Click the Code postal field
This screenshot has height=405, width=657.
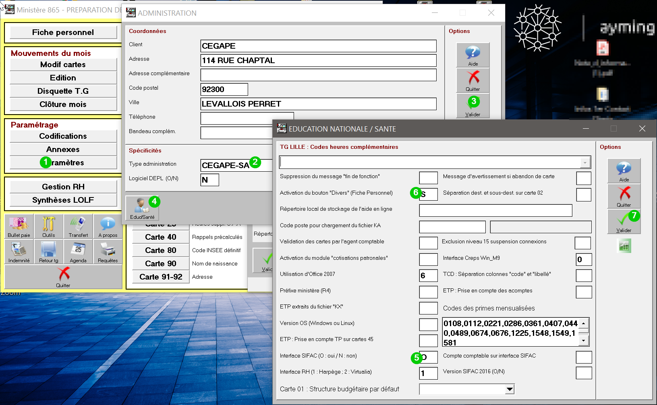(x=224, y=89)
